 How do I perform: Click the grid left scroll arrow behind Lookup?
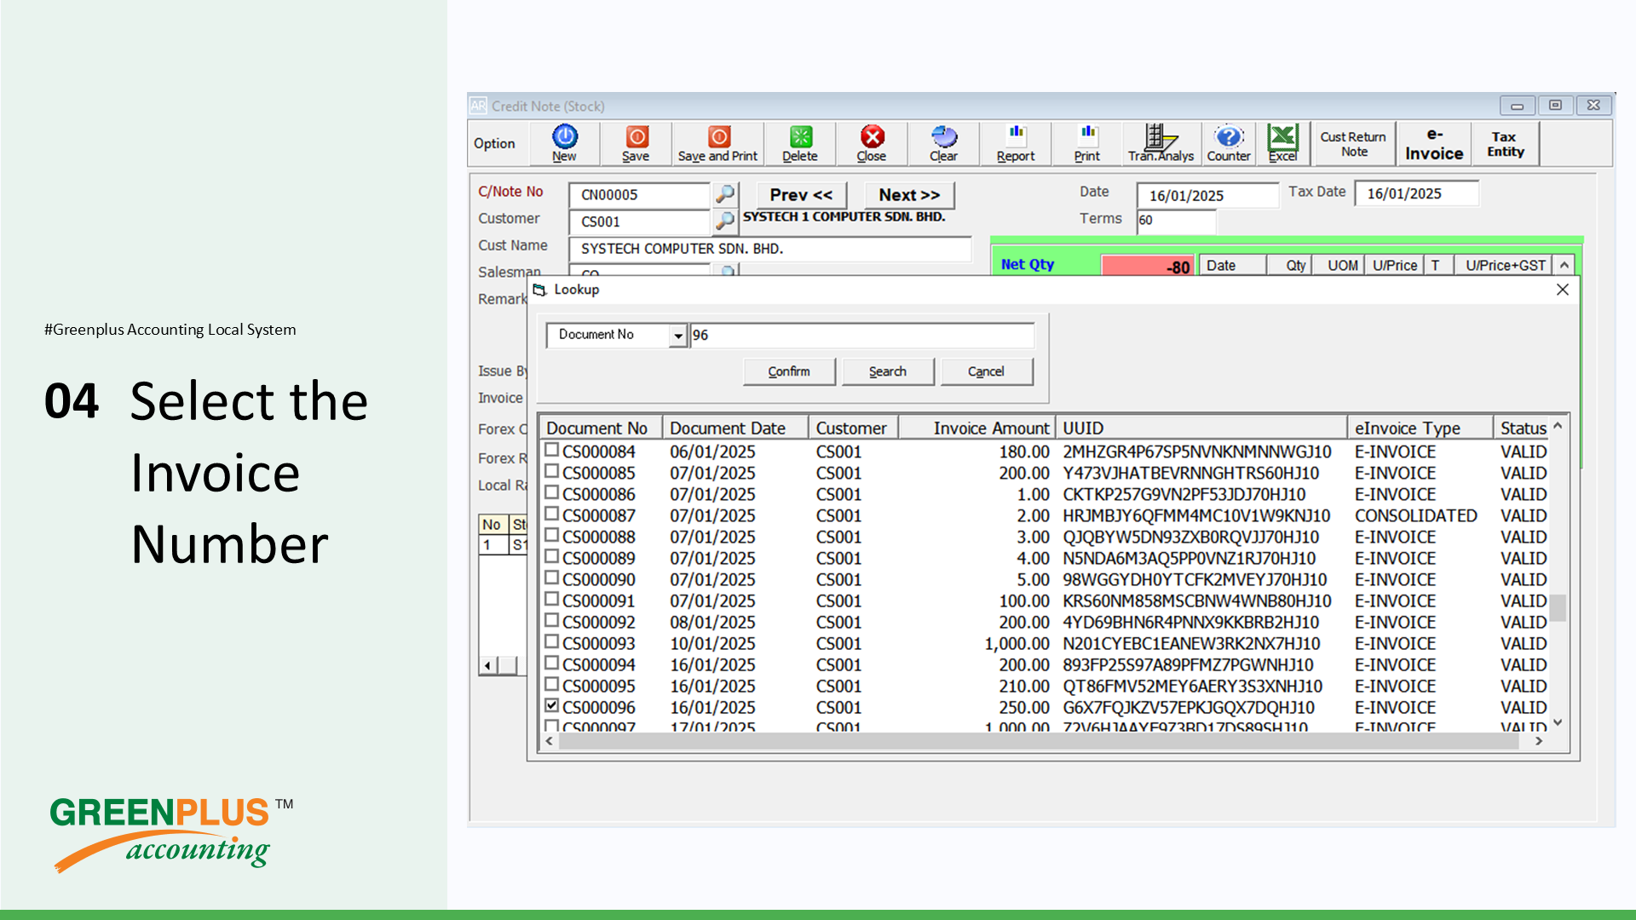click(487, 665)
